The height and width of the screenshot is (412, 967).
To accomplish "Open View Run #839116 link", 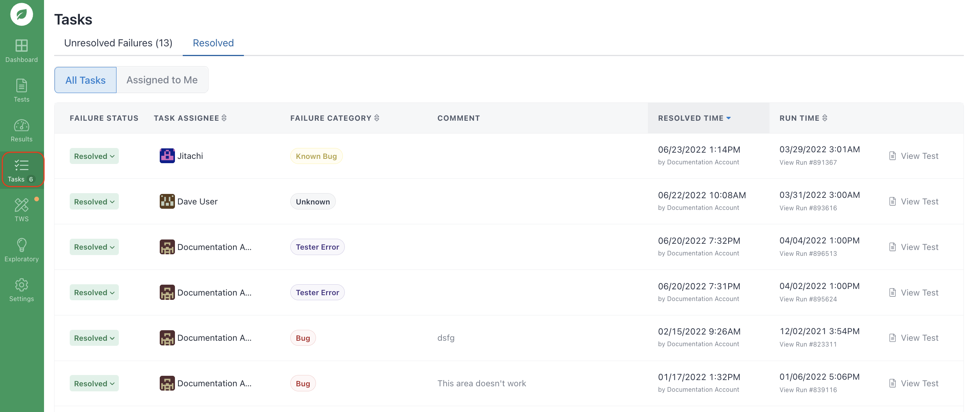I will coord(808,390).
